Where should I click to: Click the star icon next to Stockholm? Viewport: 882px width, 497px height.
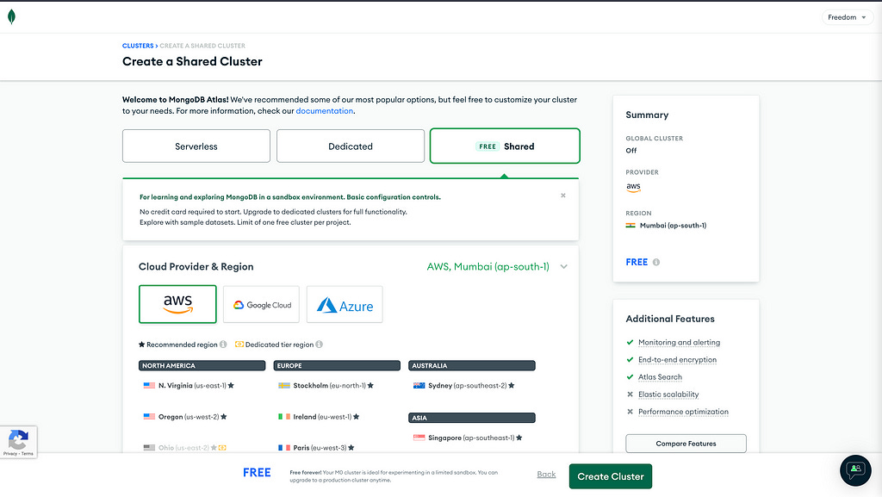[x=370, y=386]
